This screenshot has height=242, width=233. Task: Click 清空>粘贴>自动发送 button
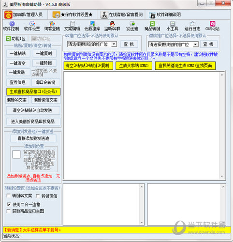(33, 110)
